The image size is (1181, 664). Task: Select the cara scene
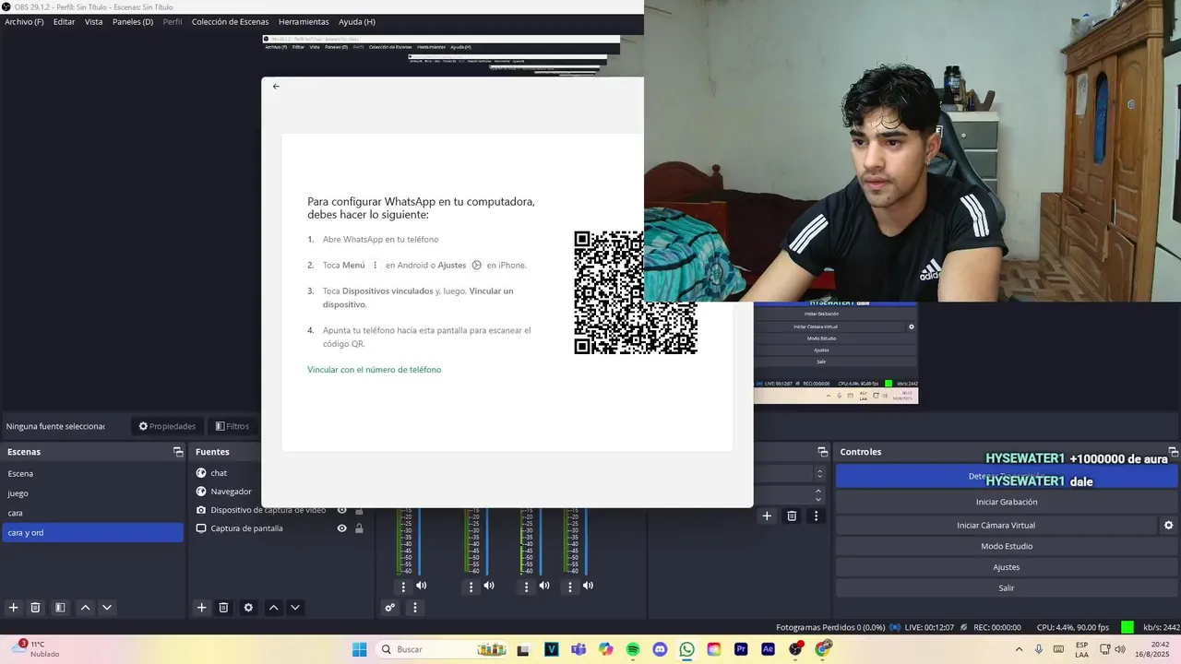coord(92,513)
